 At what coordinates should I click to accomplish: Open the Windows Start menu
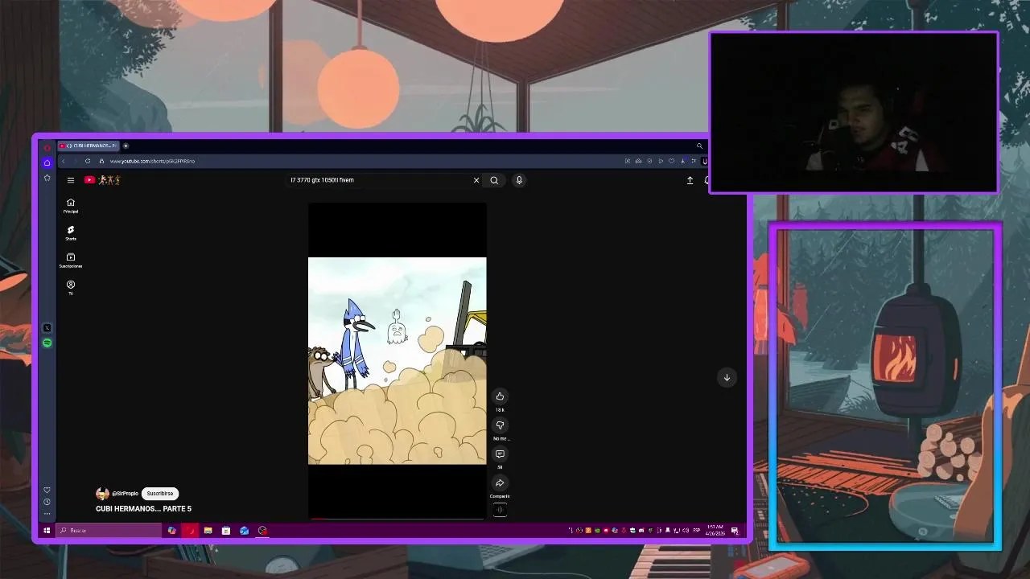coord(47,531)
